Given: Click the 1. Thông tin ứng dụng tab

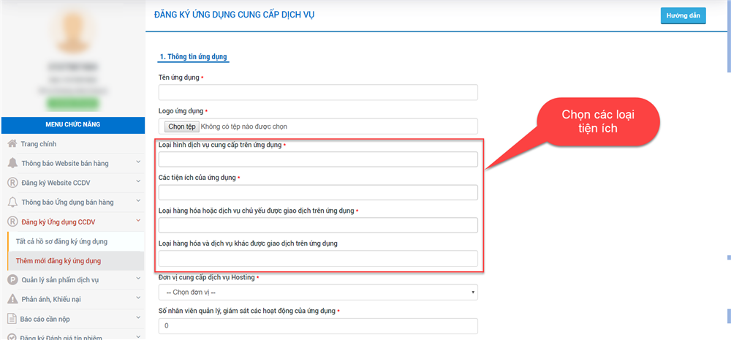Looking at the screenshot, I should [x=193, y=57].
